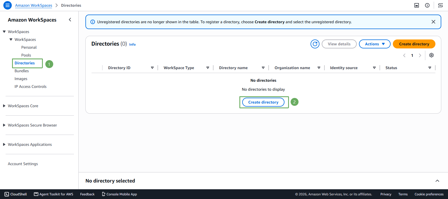The height and width of the screenshot is (199, 448).
Task: Expand WorkSpaces Core section
Action: pyautogui.click(x=4, y=106)
